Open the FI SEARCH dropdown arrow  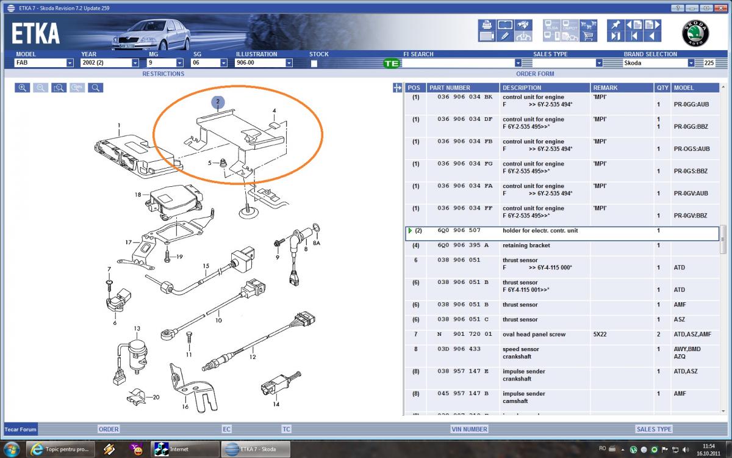(x=518, y=63)
